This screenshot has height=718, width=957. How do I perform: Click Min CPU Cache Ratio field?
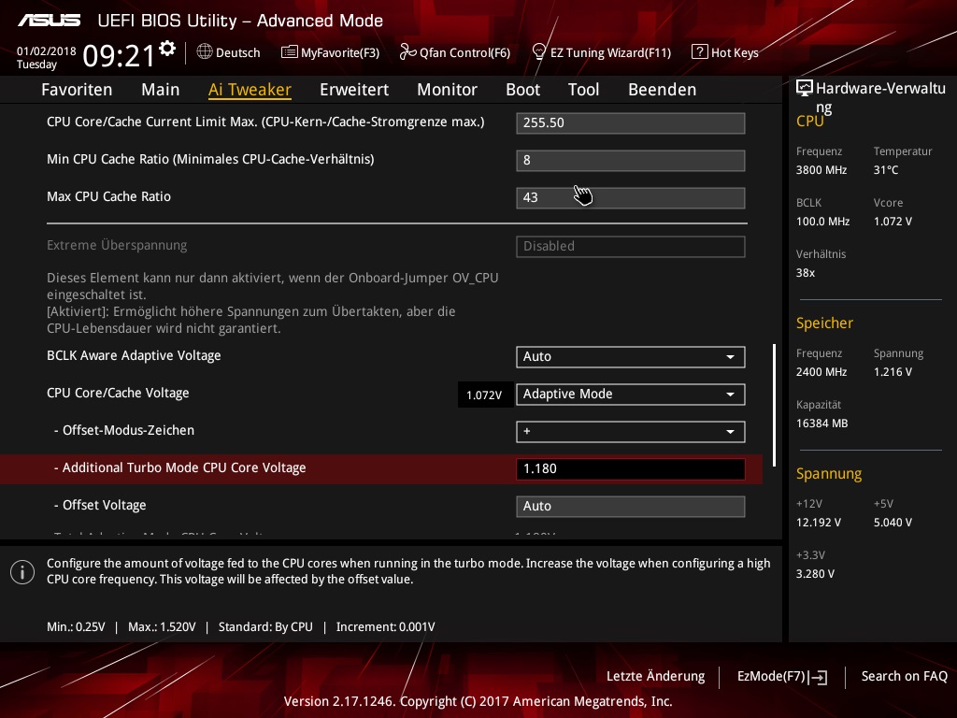(x=631, y=161)
